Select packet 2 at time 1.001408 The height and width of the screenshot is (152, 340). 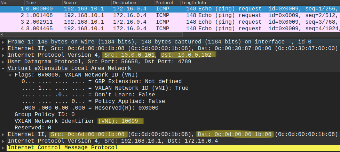point(170,15)
